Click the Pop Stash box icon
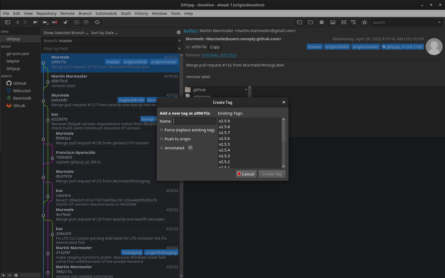Image resolution: width=445 pixels, height=278 pixels. [86, 22]
